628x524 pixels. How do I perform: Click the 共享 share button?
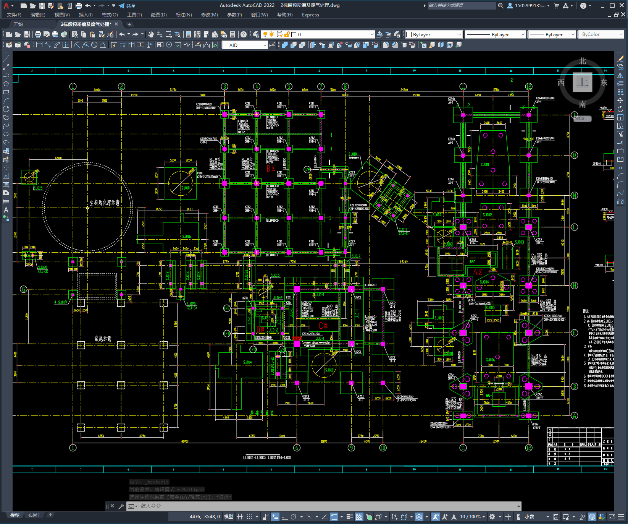tap(127, 5)
